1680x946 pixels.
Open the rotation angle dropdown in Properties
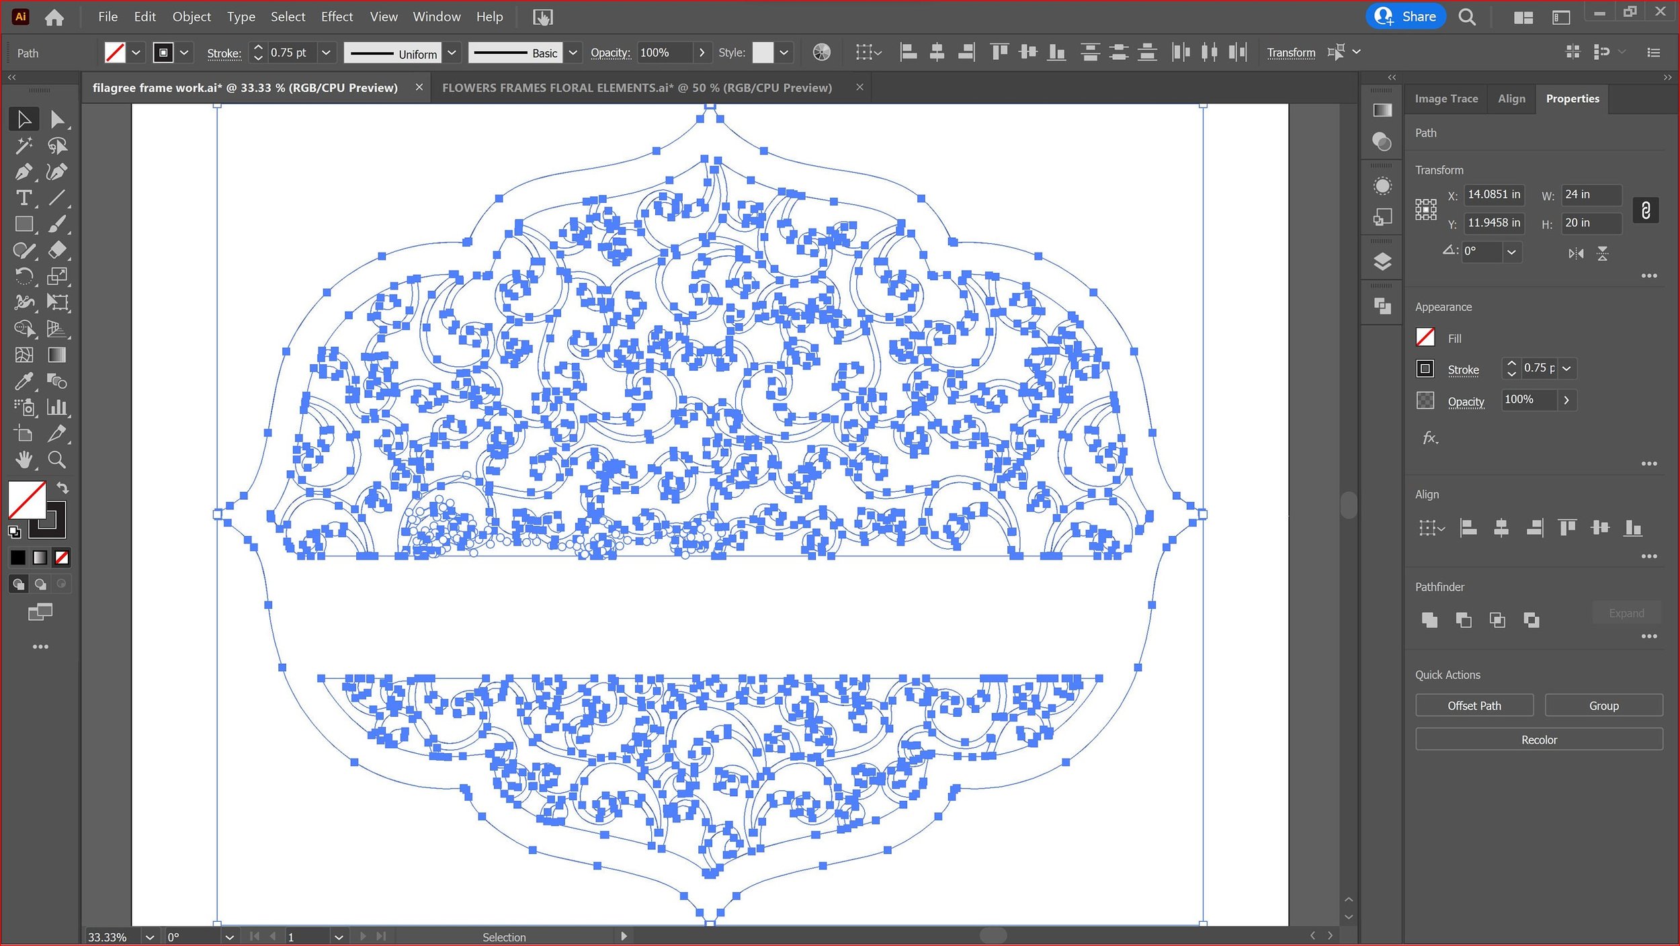click(x=1511, y=252)
